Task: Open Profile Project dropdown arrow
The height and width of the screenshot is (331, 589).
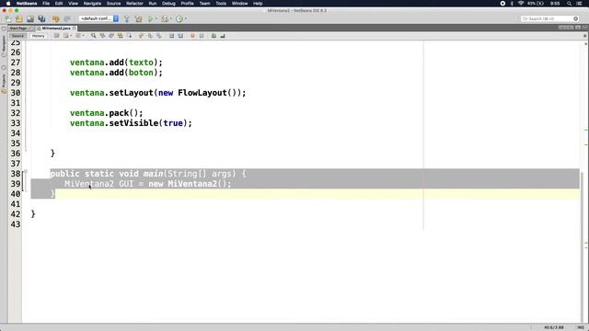Action: tap(186, 18)
